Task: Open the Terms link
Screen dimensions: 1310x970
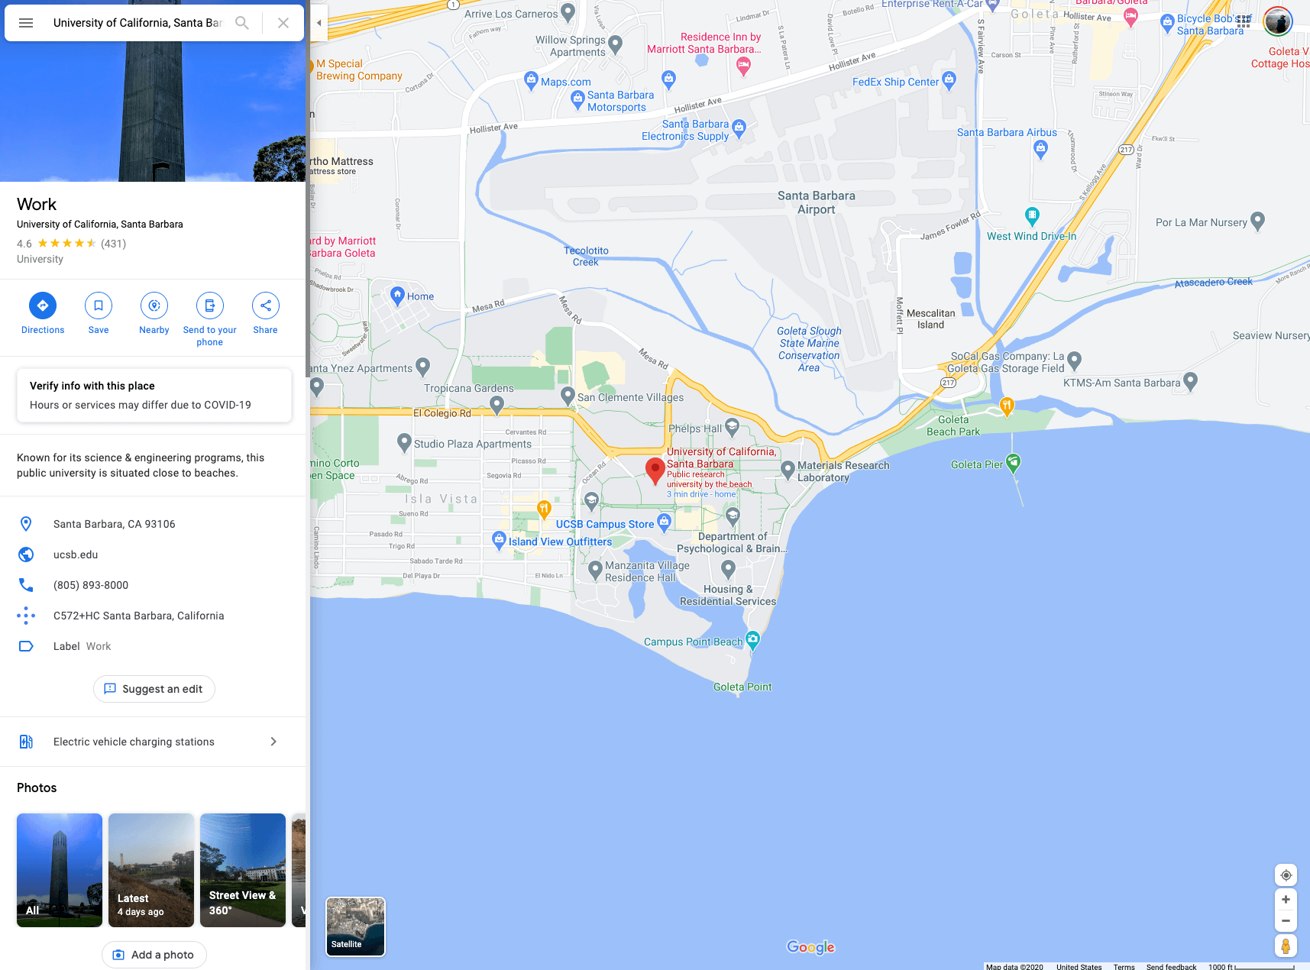Action: point(1124,966)
